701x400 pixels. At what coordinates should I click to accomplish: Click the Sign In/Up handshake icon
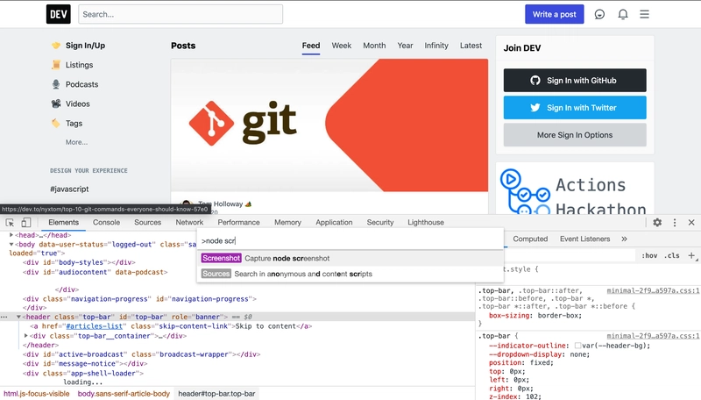click(56, 46)
